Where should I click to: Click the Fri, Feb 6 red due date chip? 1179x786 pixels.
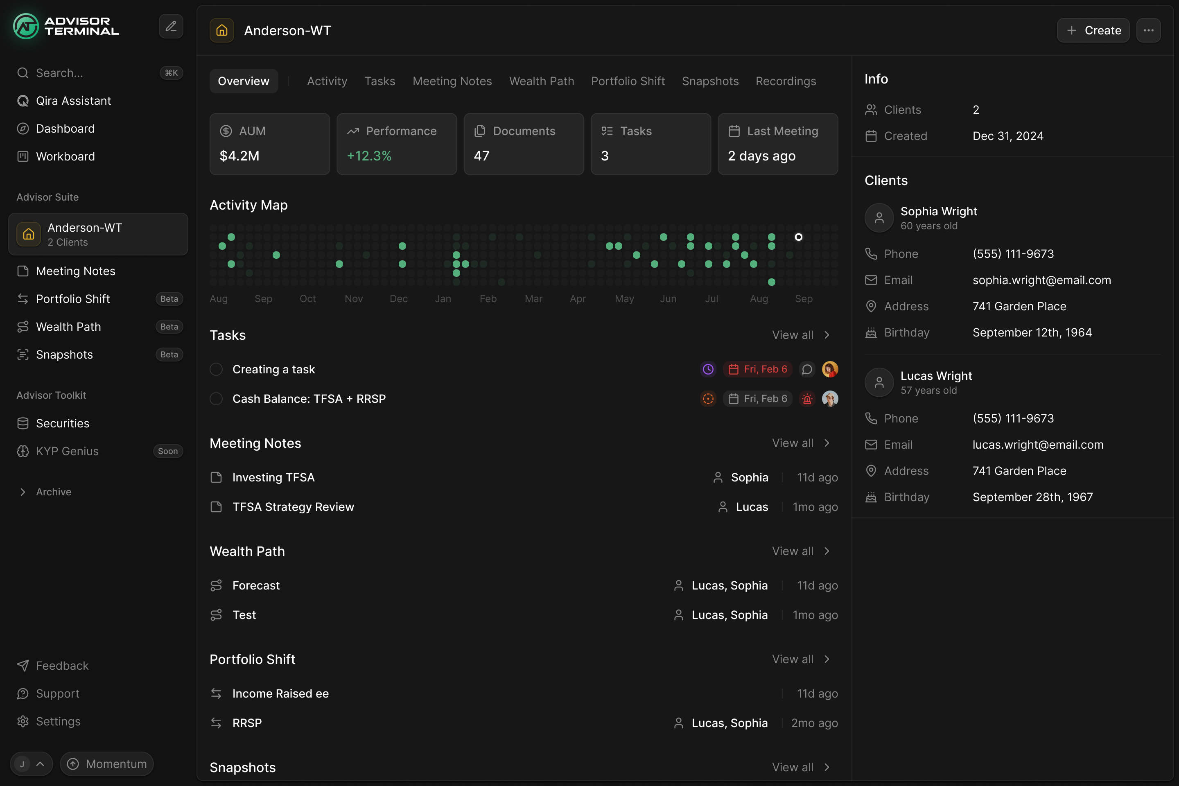click(757, 369)
